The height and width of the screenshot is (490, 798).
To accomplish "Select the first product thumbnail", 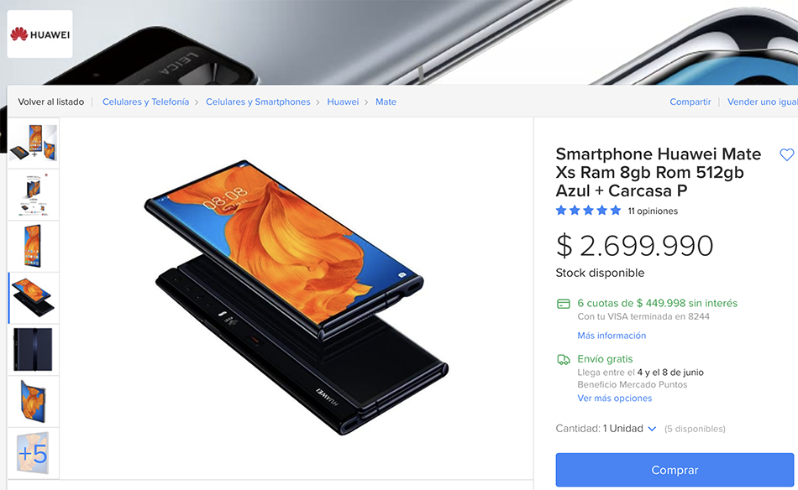I will coord(34,143).
